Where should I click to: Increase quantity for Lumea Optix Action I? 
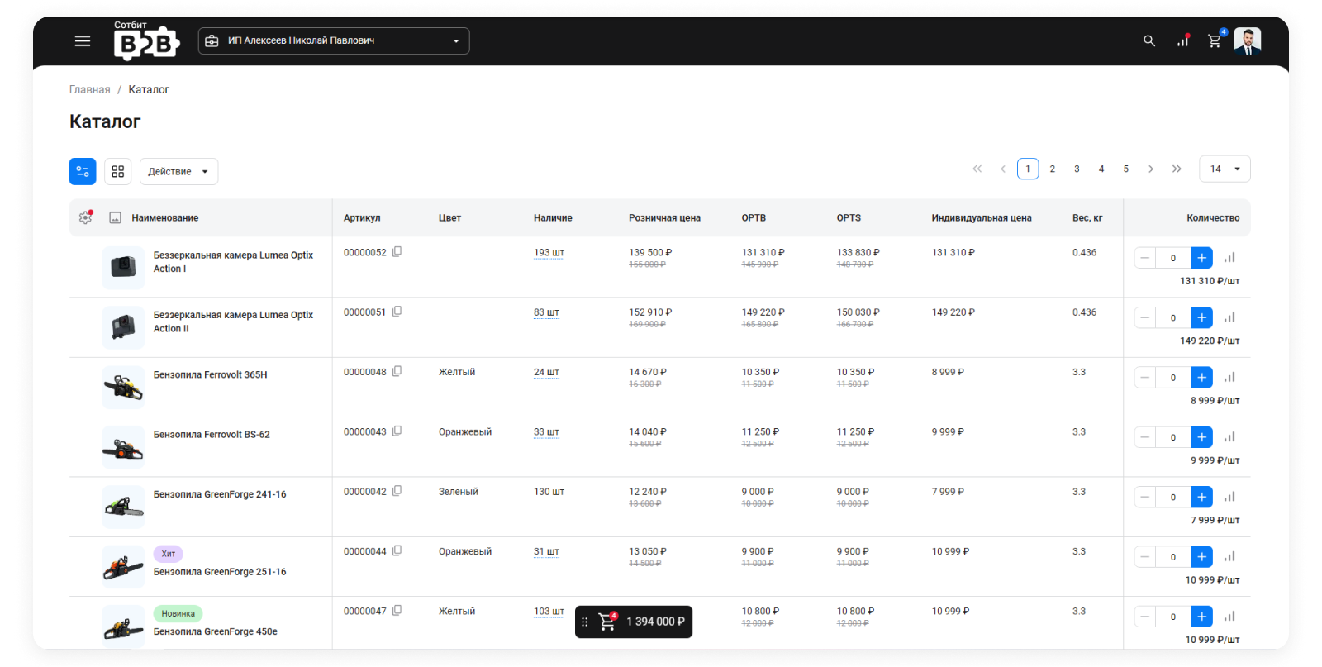click(1202, 258)
